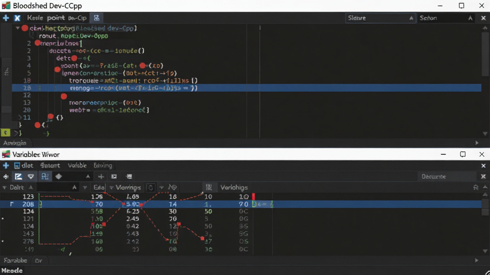Click the grid icon before Variohigs

tap(209, 187)
